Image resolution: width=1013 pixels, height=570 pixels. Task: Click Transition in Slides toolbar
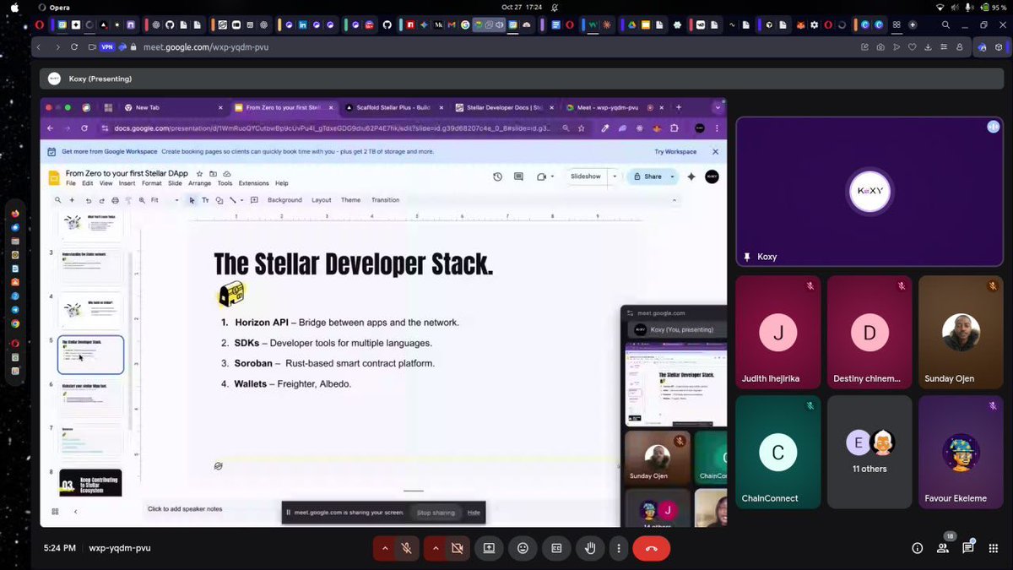(x=385, y=200)
